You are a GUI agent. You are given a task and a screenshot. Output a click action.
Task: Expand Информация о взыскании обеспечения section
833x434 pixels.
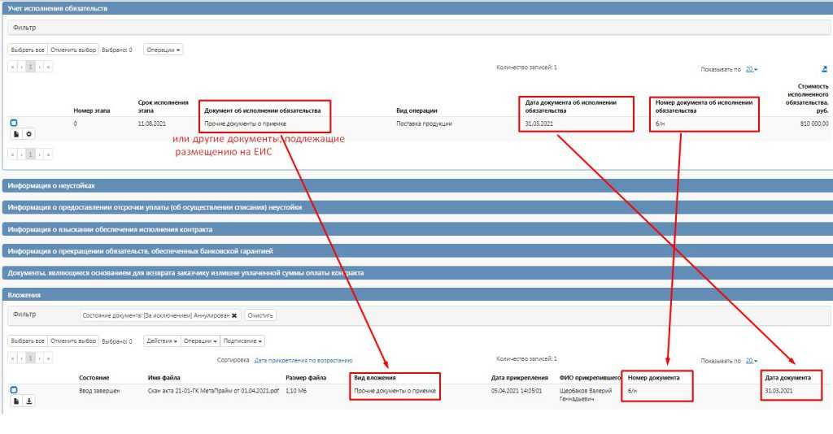click(x=417, y=230)
